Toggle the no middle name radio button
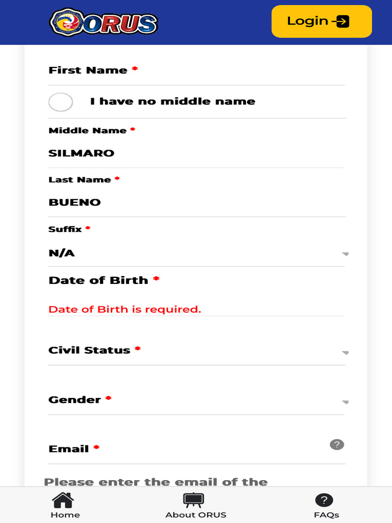The image size is (392, 523). coord(61,102)
